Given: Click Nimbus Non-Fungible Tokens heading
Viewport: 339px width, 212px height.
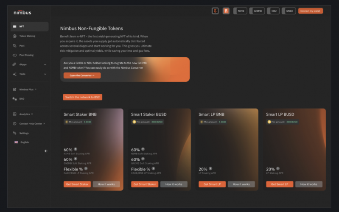Looking at the screenshot, I should point(92,28).
